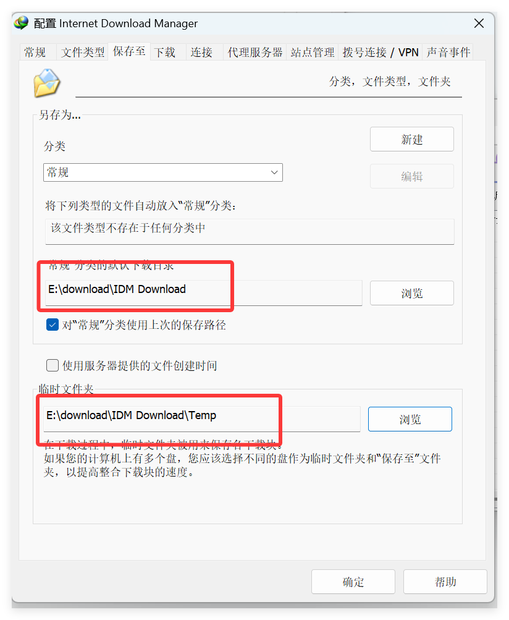
Task: Click the 新建 button
Action: click(x=412, y=139)
